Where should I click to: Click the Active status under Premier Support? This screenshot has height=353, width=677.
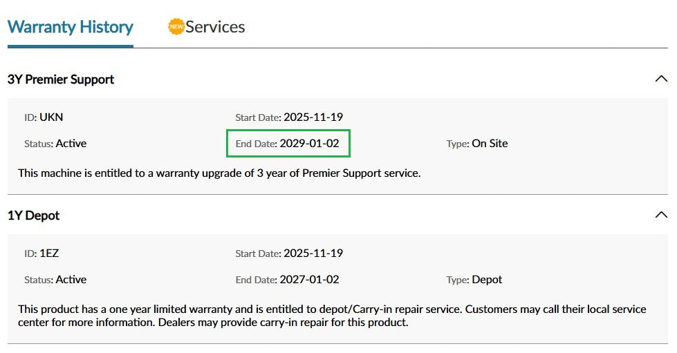pos(71,144)
